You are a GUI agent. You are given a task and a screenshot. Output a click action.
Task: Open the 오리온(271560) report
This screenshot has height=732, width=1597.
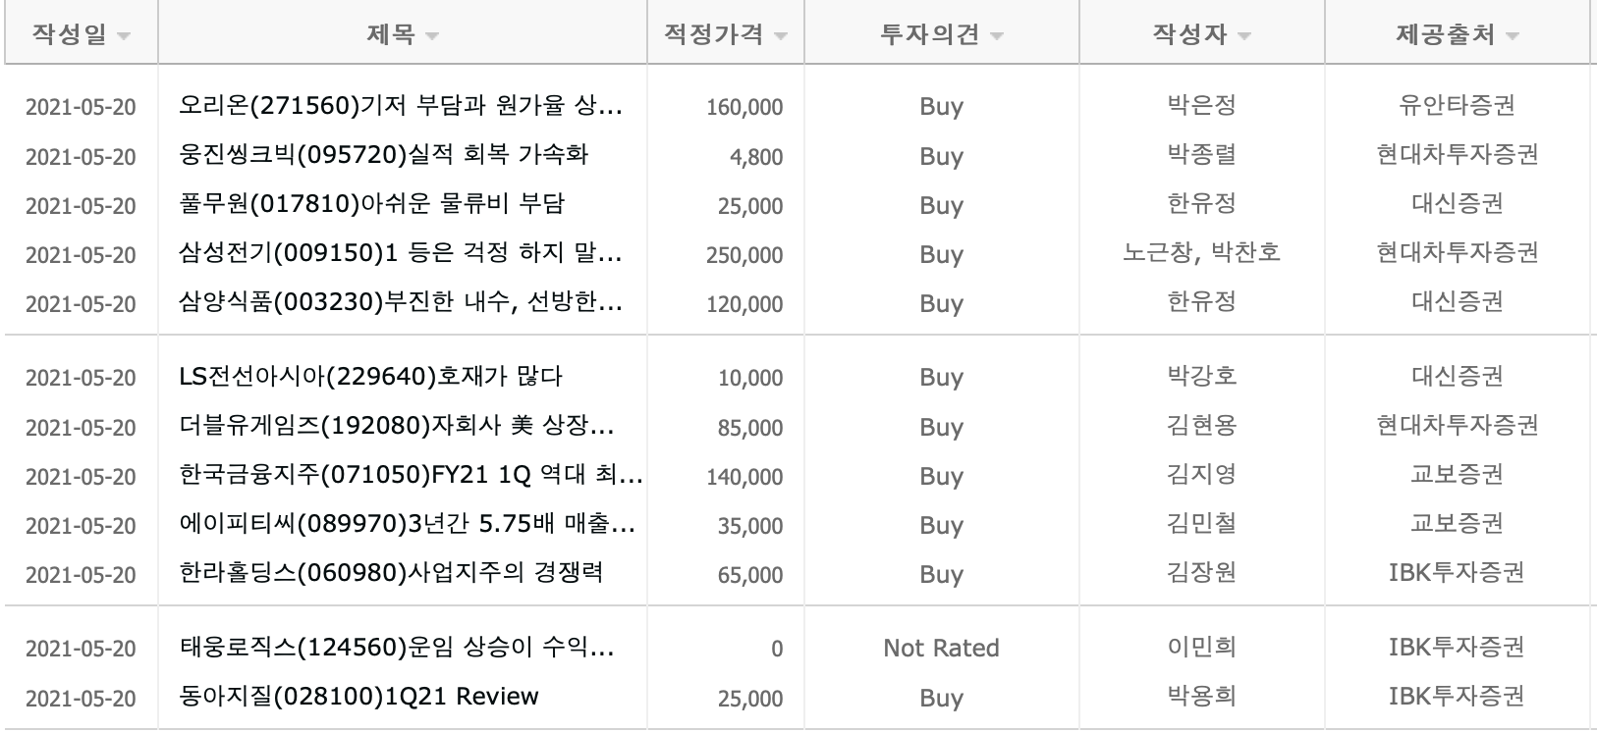tap(401, 105)
